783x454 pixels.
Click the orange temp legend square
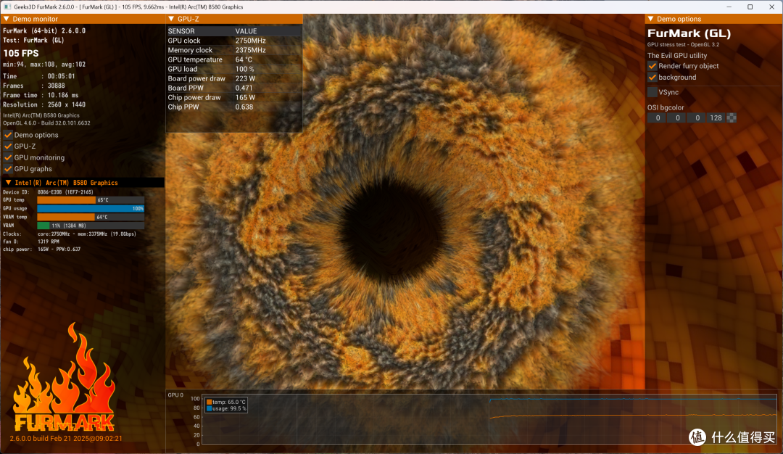tap(210, 402)
